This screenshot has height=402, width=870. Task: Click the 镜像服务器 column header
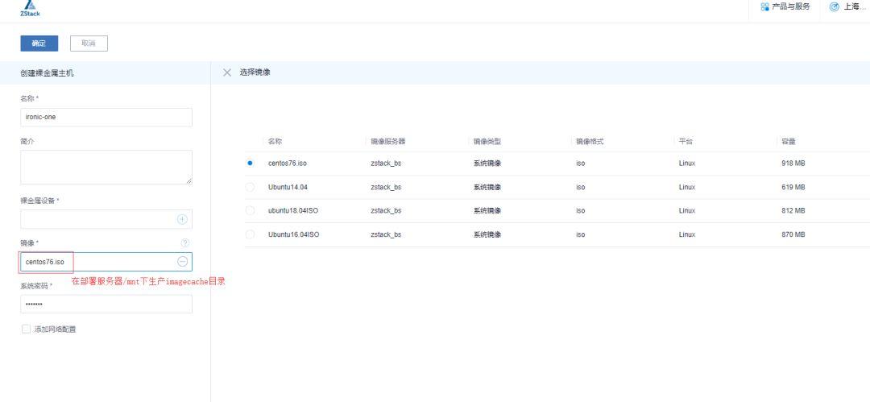point(387,142)
